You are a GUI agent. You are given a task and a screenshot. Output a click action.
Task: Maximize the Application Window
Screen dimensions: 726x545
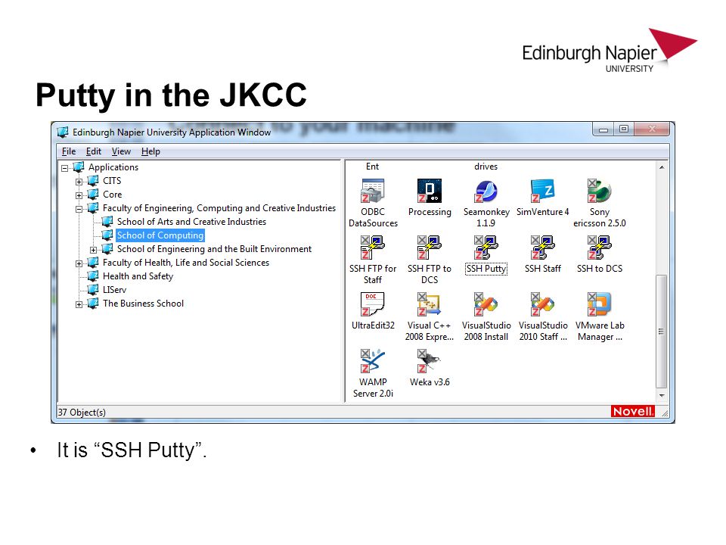tap(624, 129)
